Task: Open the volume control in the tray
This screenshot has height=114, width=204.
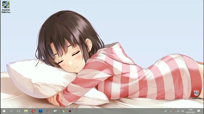Action: (x=178, y=111)
